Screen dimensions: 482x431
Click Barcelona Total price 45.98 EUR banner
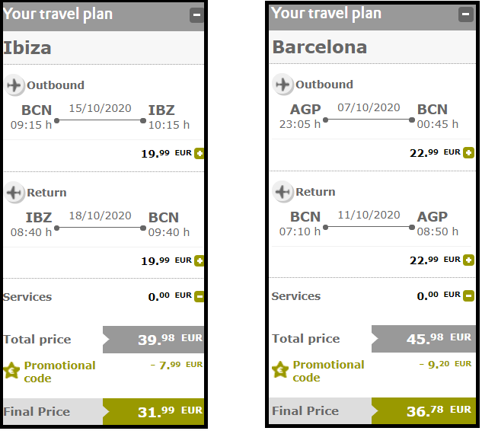tap(423, 339)
